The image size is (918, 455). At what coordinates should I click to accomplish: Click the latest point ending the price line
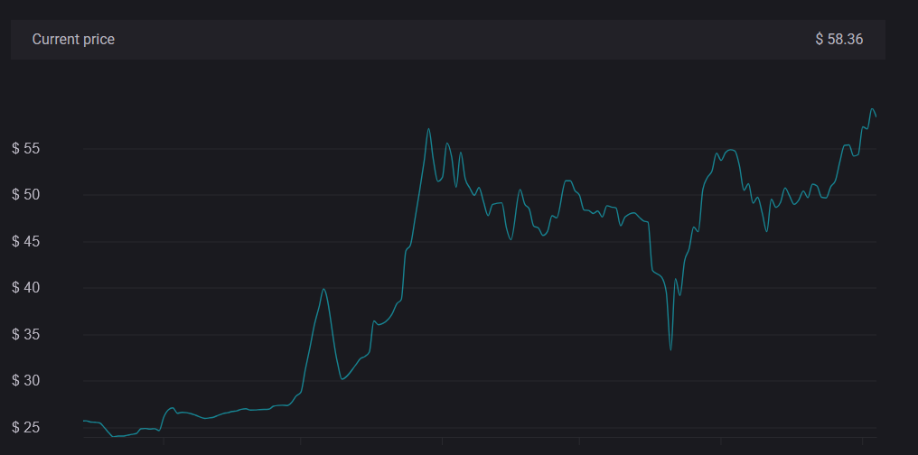coord(876,117)
